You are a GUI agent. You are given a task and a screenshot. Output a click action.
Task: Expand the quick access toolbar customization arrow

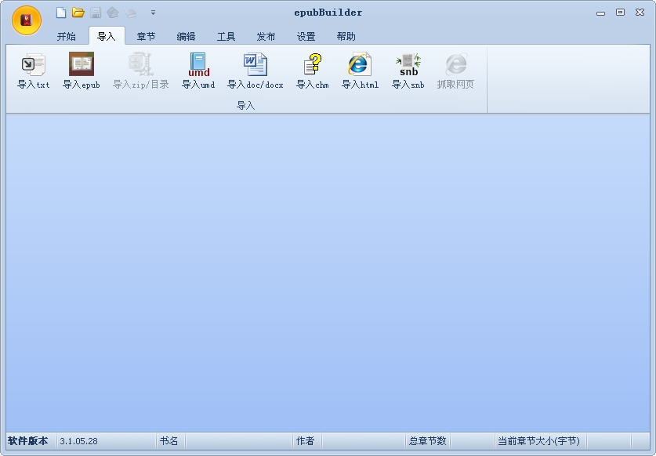click(x=153, y=13)
